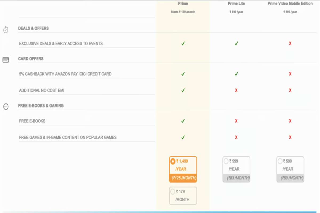Click the '(₹125 /MONTH)' orange footer text
The height and width of the screenshot is (213, 320).
point(184,178)
